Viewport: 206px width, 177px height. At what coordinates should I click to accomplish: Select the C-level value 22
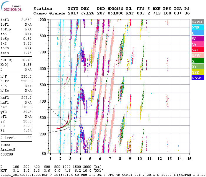tap(29, 137)
